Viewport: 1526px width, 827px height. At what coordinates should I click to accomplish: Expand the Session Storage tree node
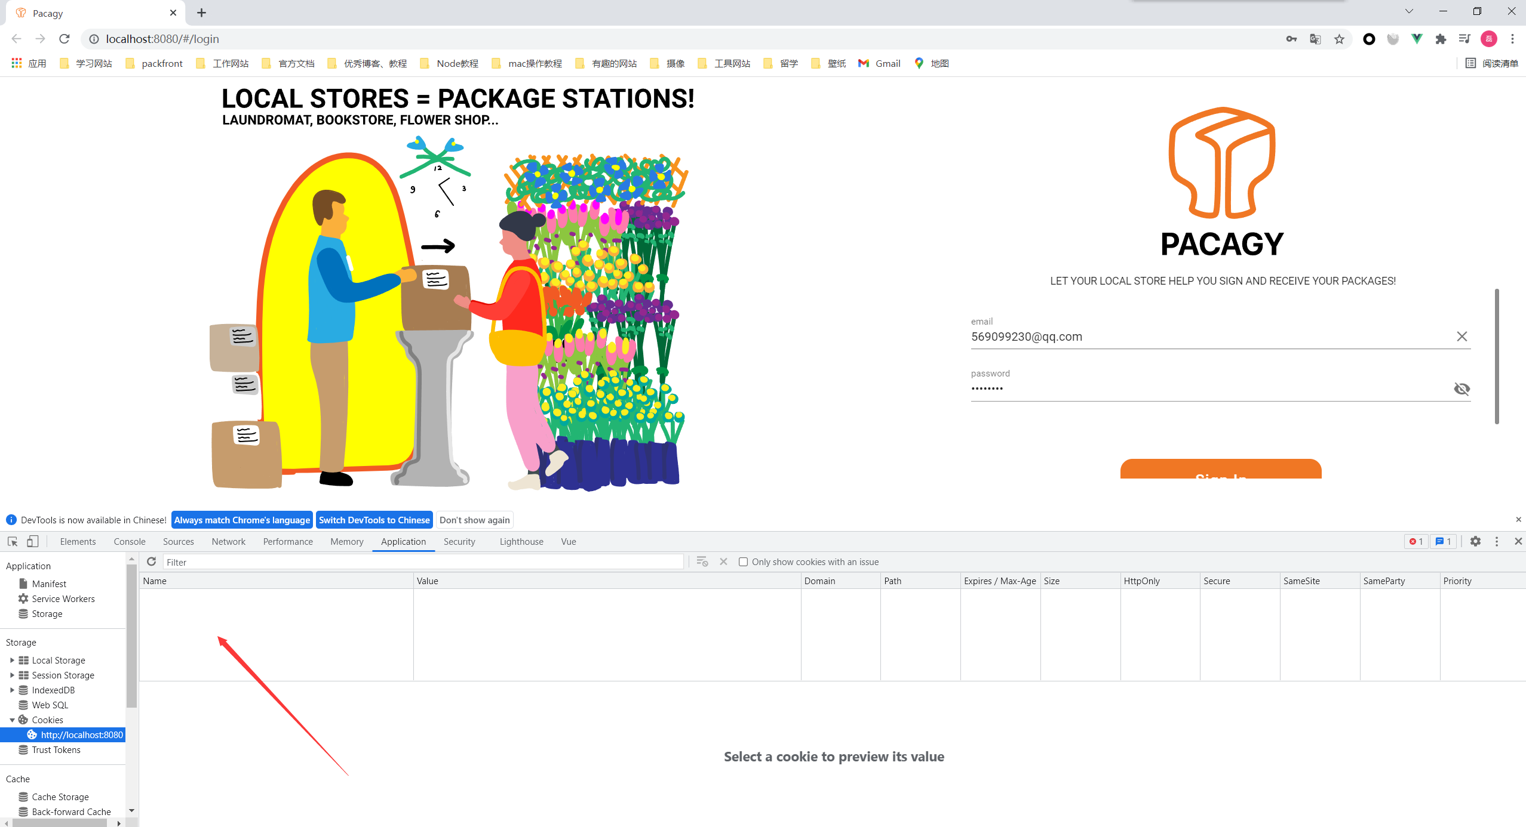12,675
